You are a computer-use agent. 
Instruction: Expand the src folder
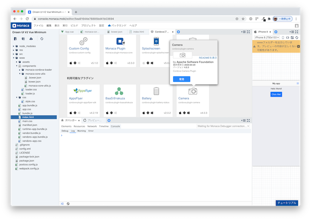13,54
